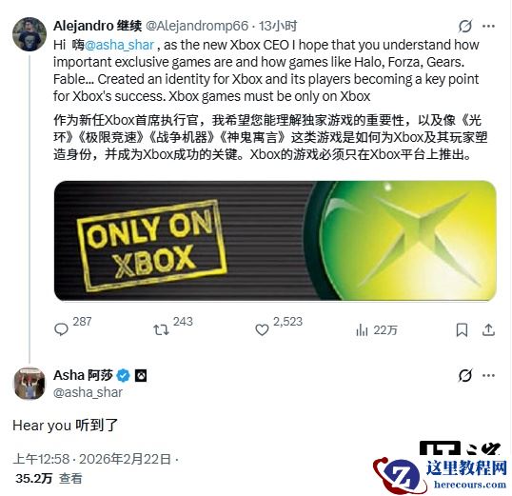
Task: Click Asha's blue verified checkmark badge
Action: coord(124,376)
